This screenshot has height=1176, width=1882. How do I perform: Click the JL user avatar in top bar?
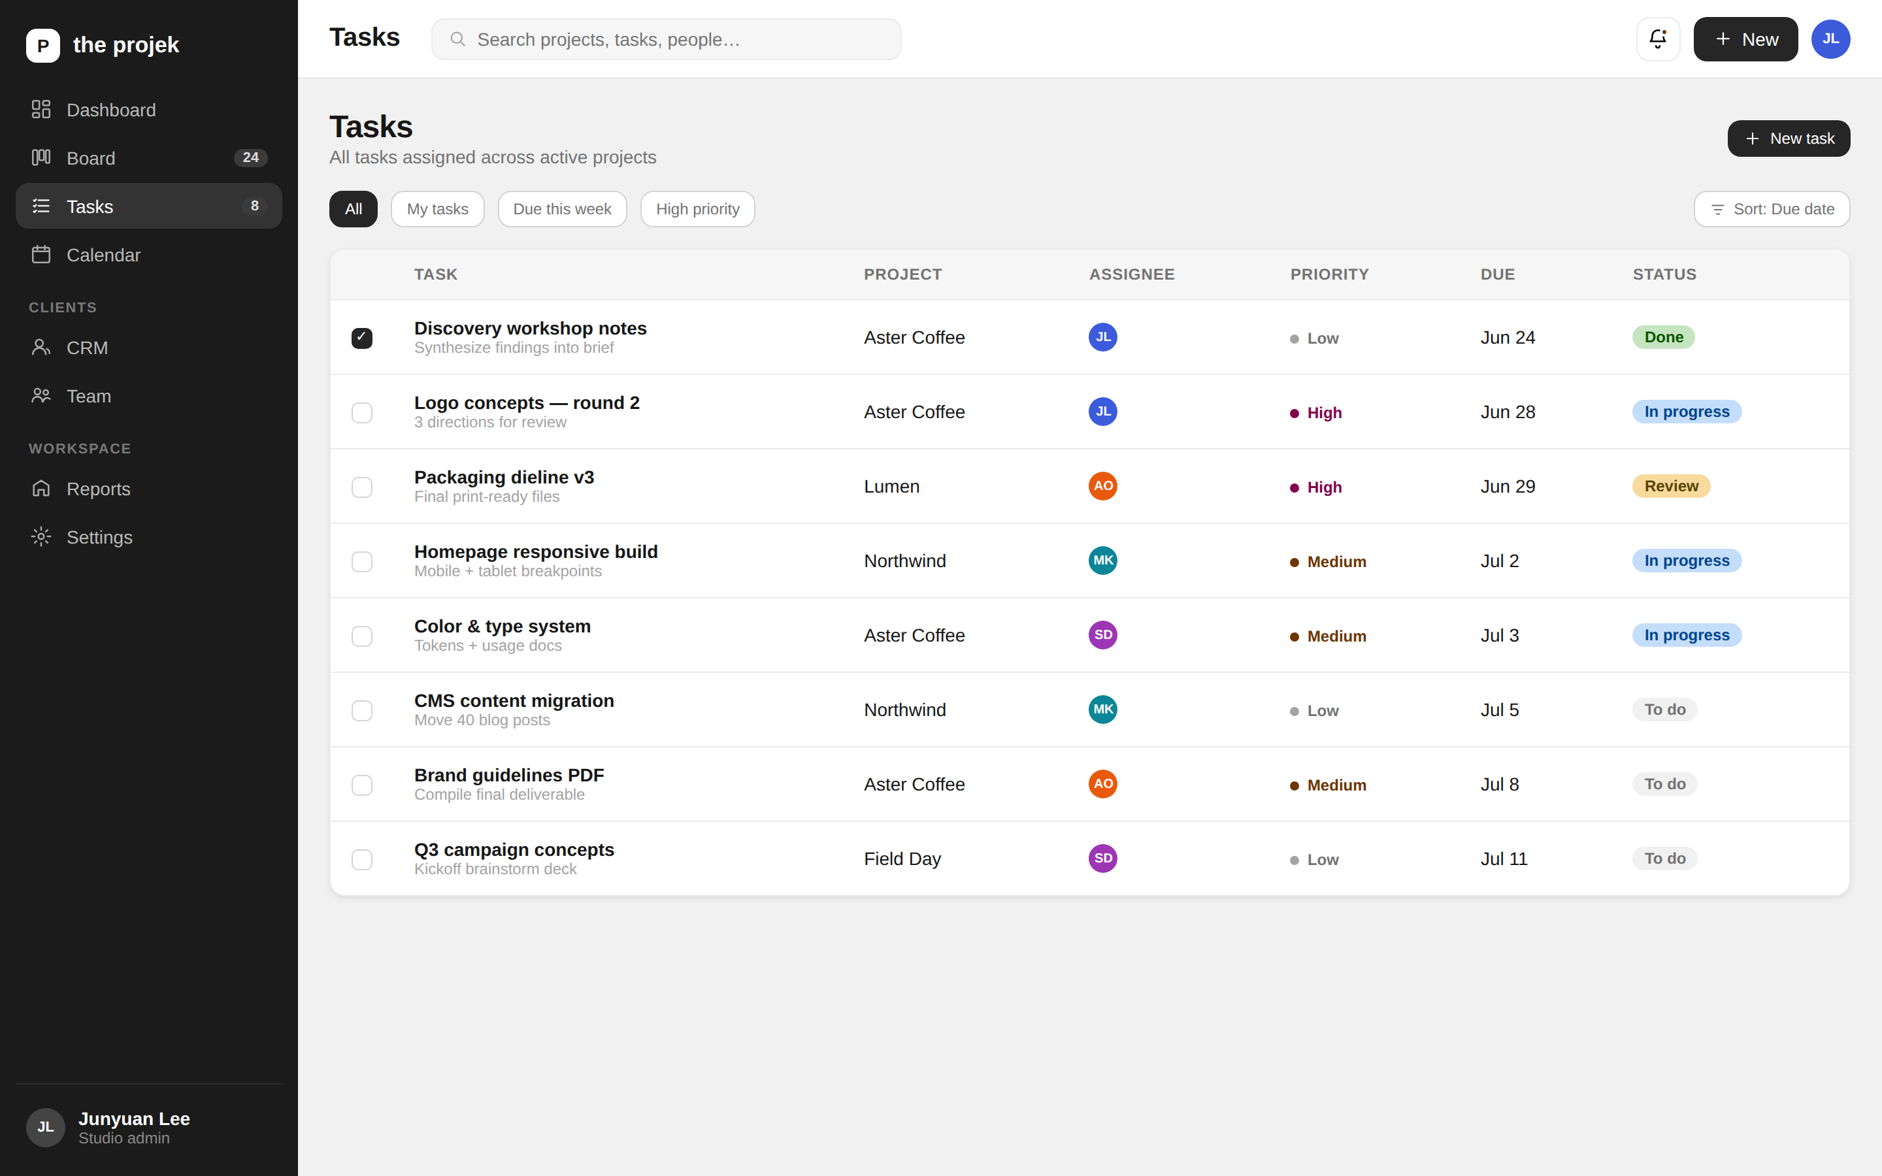pos(1830,39)
